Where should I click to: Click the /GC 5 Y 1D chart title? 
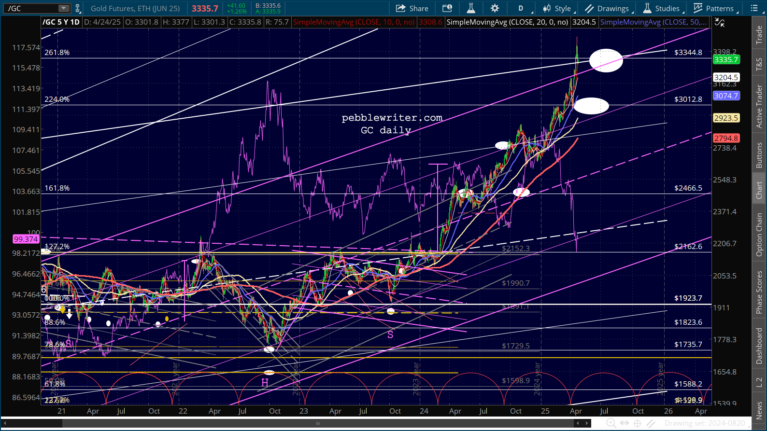[x=61, y=22]
